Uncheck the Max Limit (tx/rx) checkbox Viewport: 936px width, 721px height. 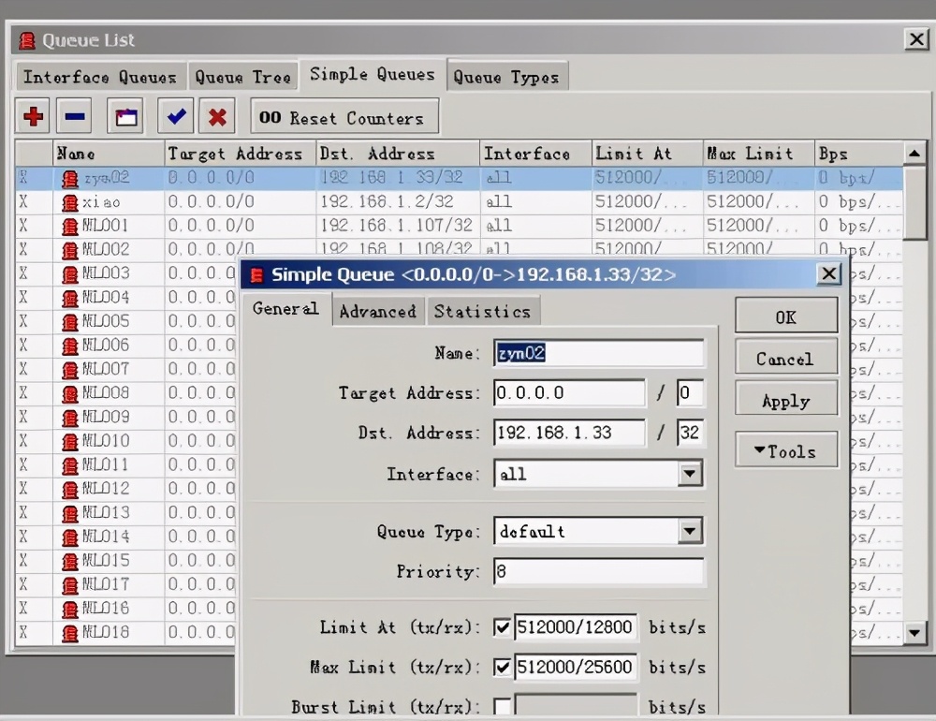point(503,668)
